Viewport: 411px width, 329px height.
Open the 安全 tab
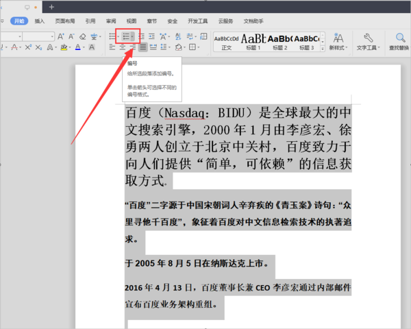point(173,21)
